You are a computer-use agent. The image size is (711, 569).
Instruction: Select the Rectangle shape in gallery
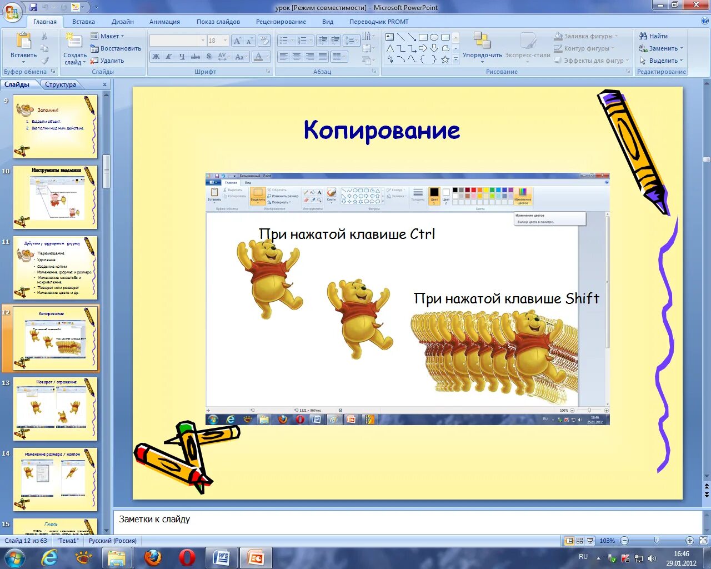coord(423,37)
